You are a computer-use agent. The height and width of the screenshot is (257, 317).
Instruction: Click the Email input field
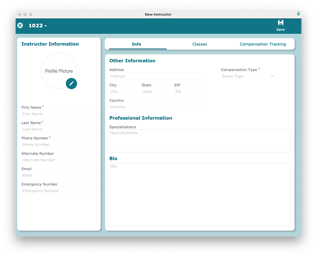pos(59,175)
